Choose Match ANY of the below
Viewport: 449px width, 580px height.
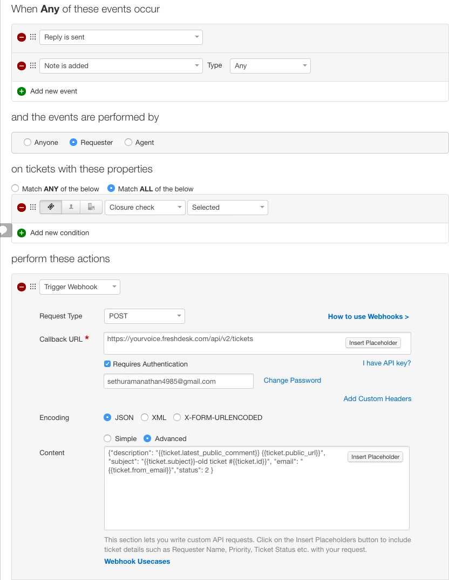(x=15, y=188)
